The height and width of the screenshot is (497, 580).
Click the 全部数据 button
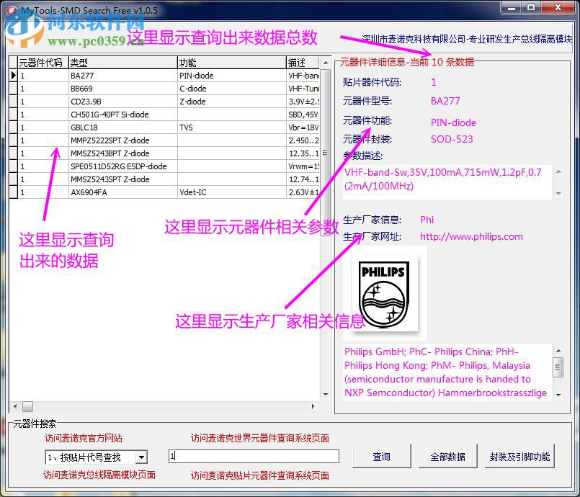click(x=448, y=455)
